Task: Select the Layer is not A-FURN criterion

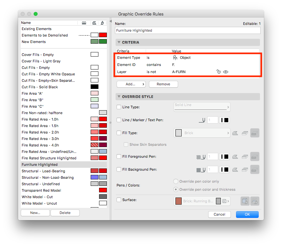Action: click(188, 72)
